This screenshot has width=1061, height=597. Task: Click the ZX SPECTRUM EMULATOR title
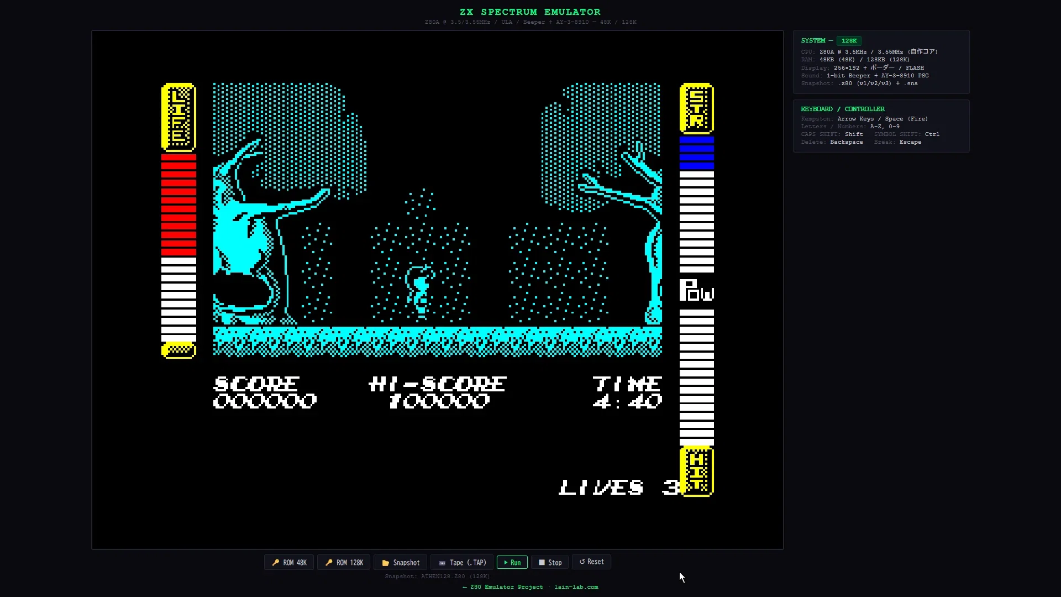(530, 12)
